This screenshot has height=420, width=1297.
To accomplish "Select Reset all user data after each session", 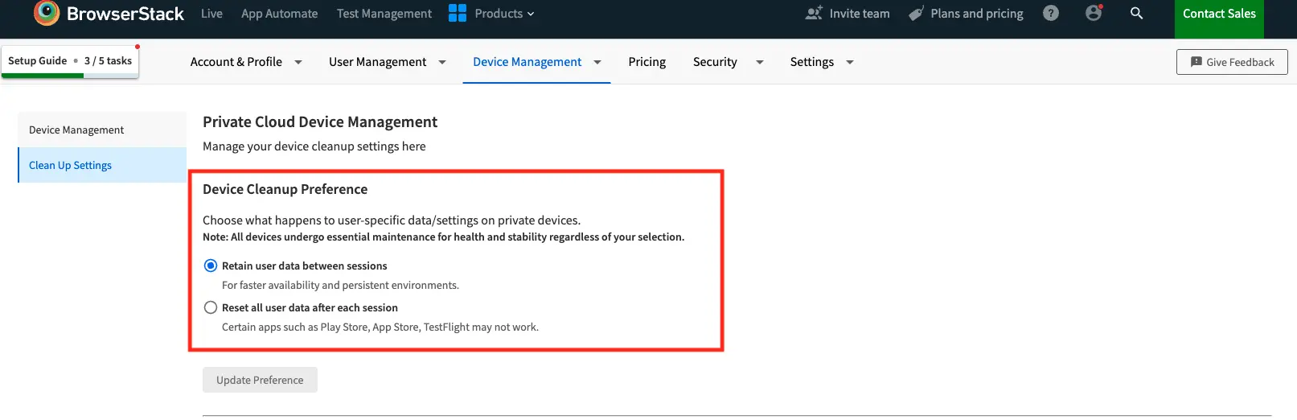I will 211,307.
